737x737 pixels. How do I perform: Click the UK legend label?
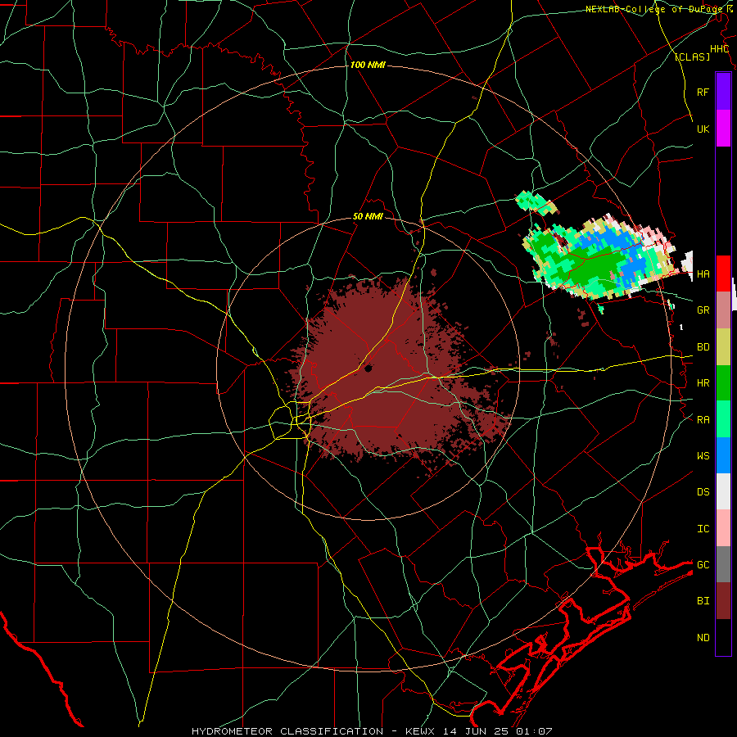click(x=703, y=129)
